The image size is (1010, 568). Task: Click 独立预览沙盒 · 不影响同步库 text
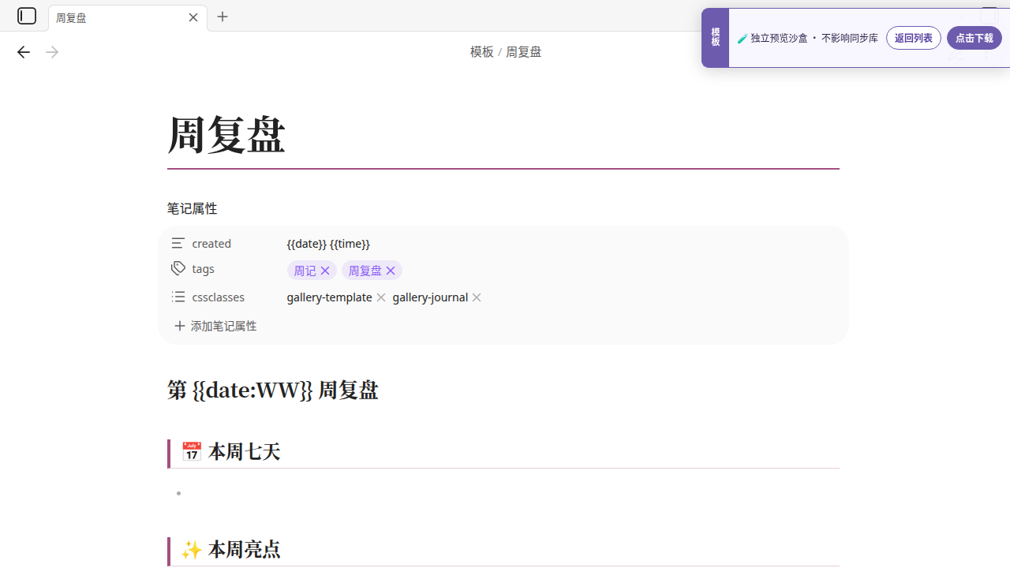(814, 38)
